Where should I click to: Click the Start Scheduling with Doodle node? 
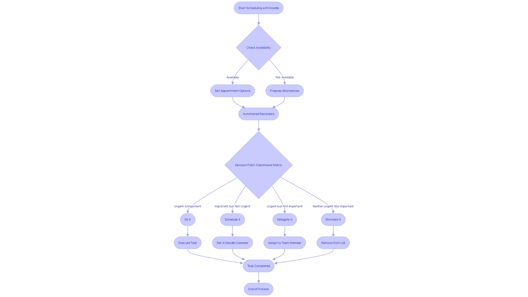[x=258, y=8]
